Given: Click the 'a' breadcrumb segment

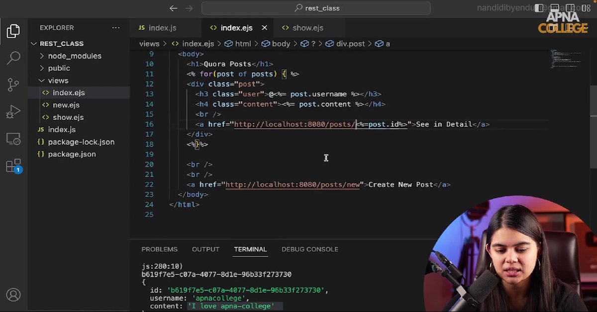Looking at the screenshot, I should click(383, 44).
